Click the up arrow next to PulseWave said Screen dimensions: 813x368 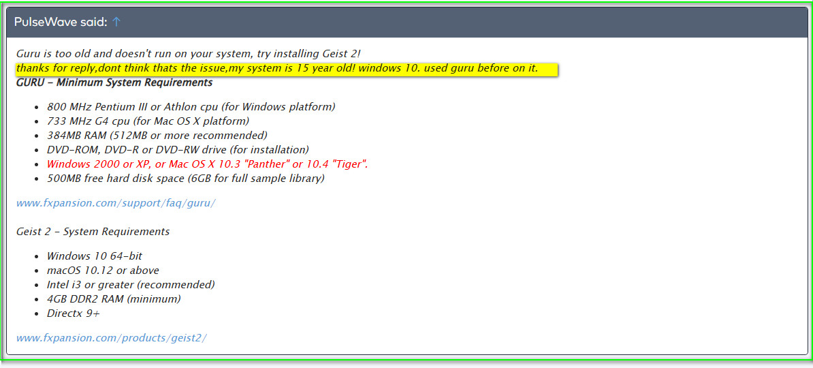[116, 22]
